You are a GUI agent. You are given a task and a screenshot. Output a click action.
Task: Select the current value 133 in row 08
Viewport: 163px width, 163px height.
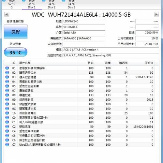pos(91,95)
